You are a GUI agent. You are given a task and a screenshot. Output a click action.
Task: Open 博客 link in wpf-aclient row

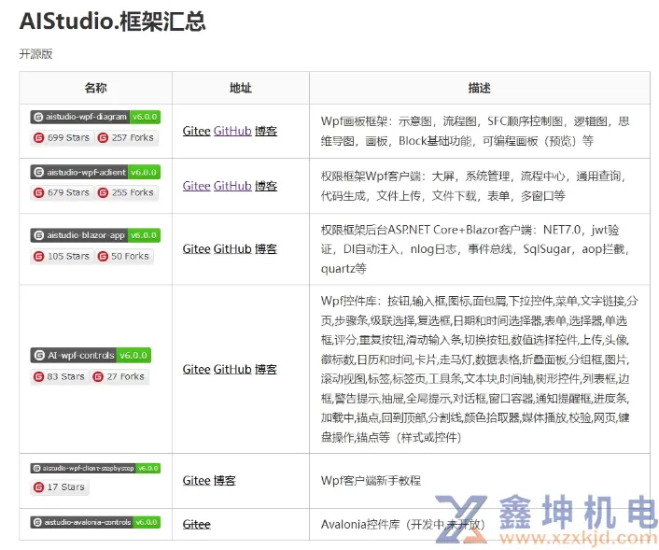(x=266, y=186)
